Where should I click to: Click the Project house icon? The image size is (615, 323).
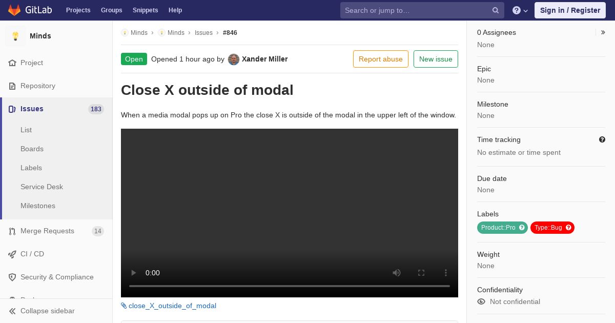click(x=12, y=63)
